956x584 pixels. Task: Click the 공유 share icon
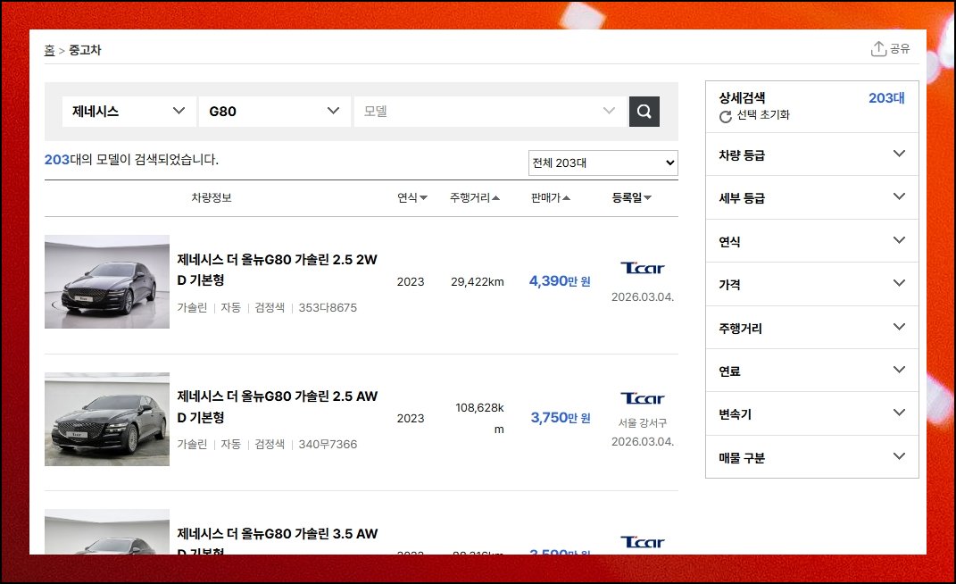pos(878,49)
